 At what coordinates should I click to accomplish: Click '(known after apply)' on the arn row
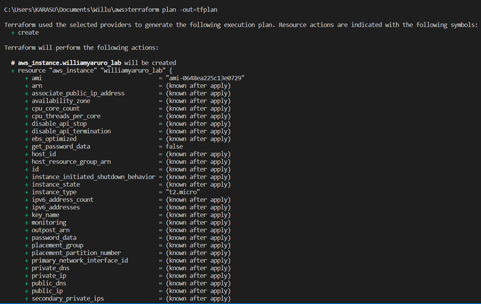(198, 86)
